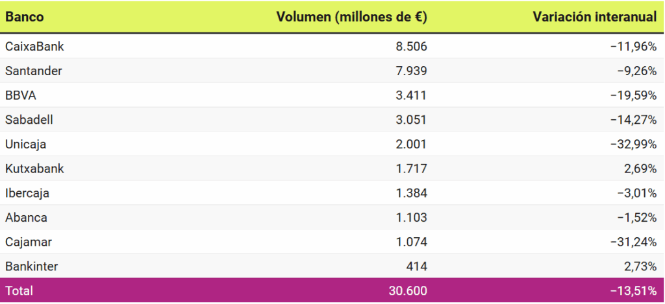Select the Cajamar row label
665x304 pixels.
click(29, 242)
